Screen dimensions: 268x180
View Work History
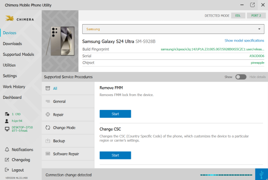14,87
